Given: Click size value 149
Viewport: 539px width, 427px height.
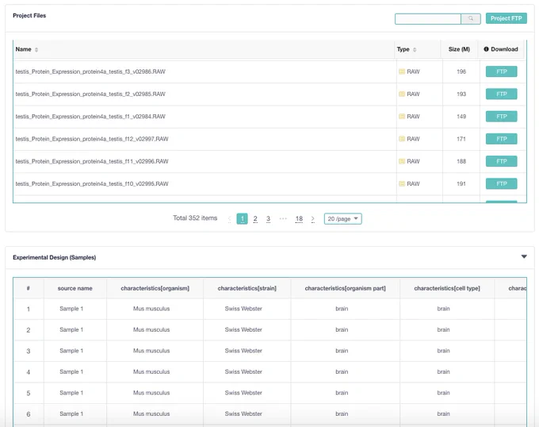Looking at the screenshot, I should [x=461, y=117].
